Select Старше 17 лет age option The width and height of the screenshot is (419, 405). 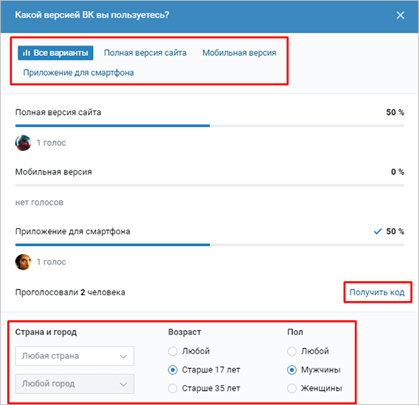[x=204, y=370]
